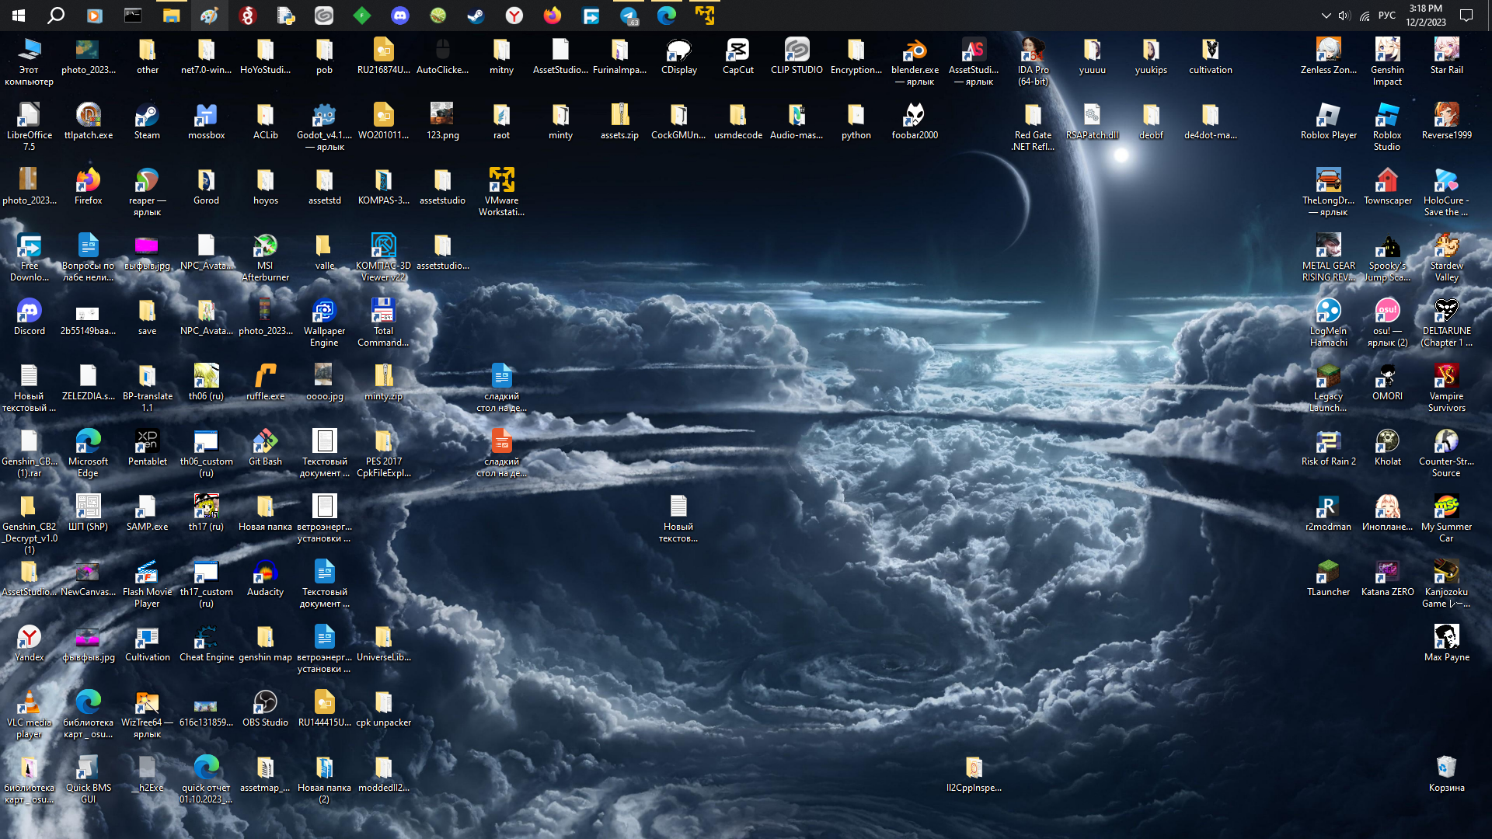Select the Git Bash shortcut
1492x839 pixels.
coord(265,443)
